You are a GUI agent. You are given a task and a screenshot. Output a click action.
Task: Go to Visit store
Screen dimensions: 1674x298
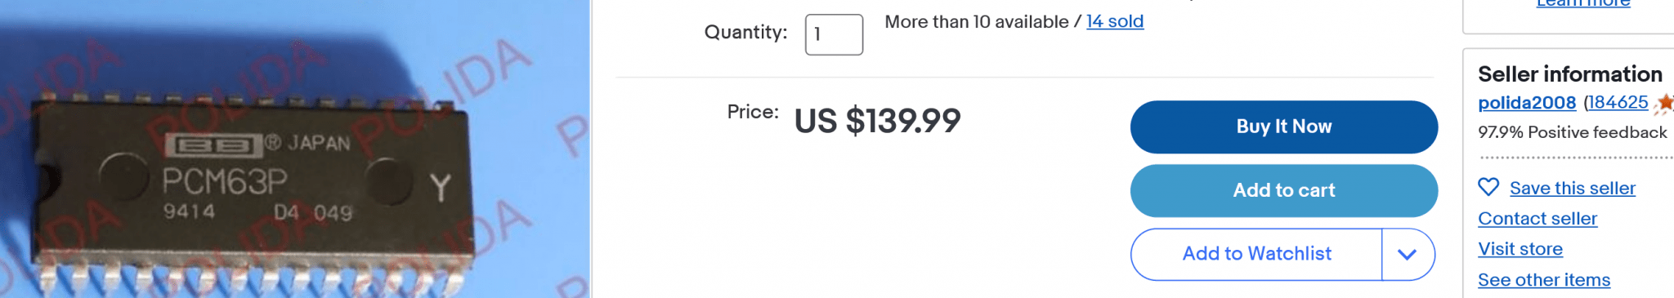[x=1520, y=249]
